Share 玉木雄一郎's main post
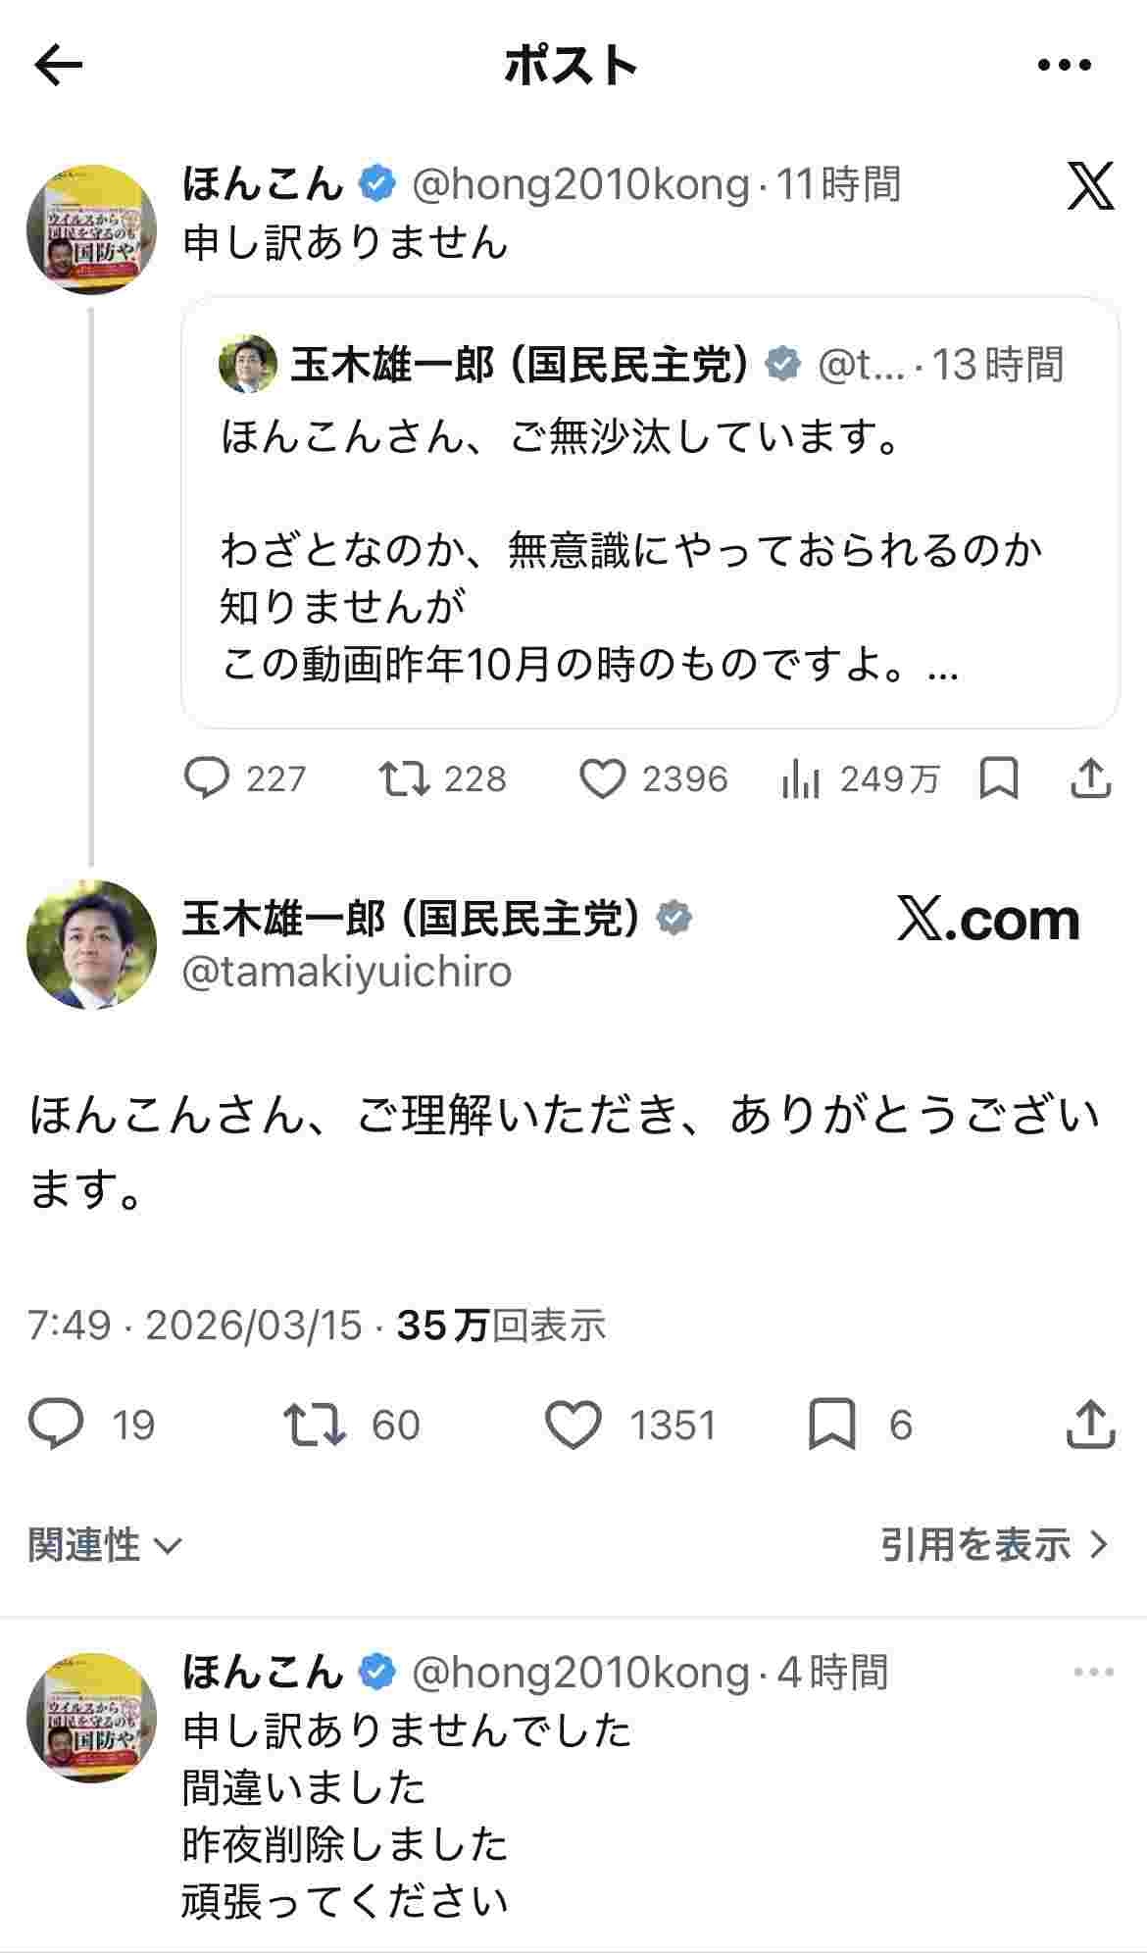The image size is (1147, 1953). click(x=1090, y=1425)
